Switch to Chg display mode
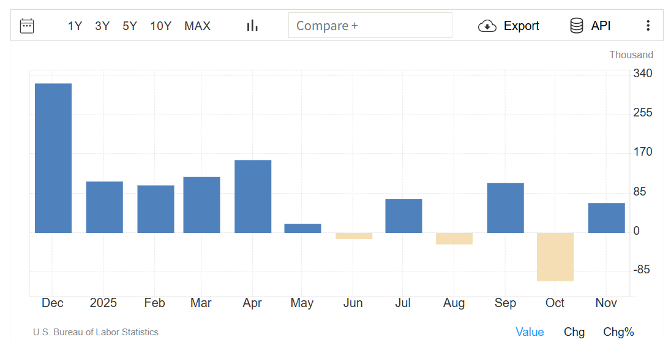671x342 pixels. (574, 332)
